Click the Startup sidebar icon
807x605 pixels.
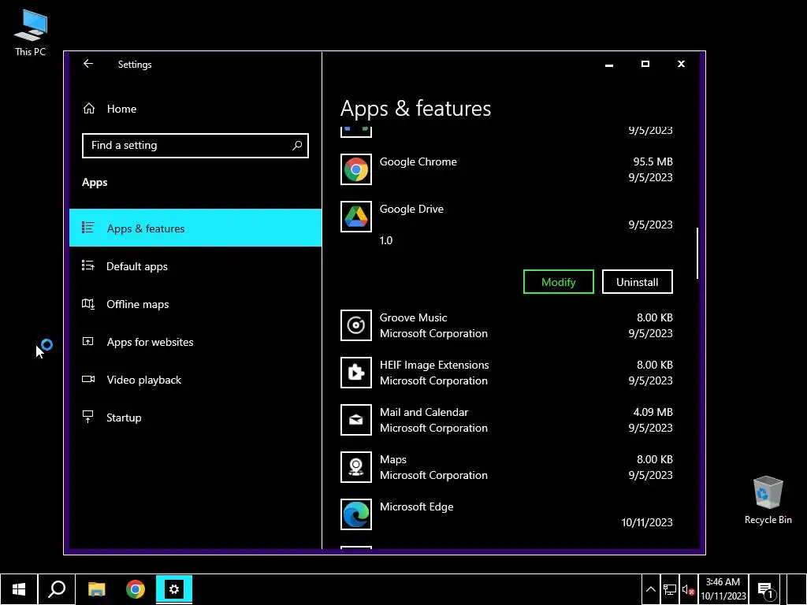tap(88, 417)
